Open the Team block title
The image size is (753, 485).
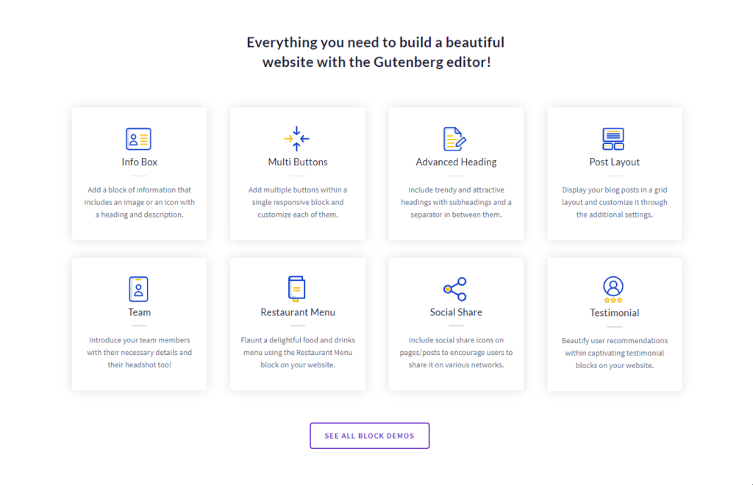click(139, 312)
